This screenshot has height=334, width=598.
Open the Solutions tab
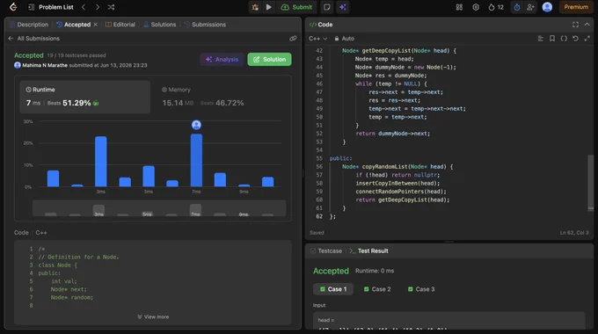160,25
